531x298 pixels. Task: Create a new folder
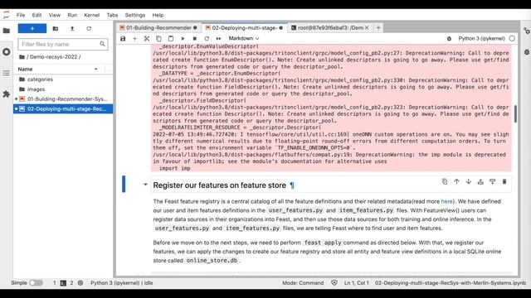click(x=56, y=29)
